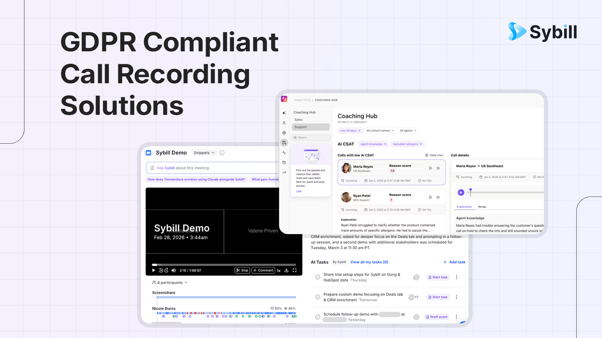Screen dimensions: 602x338
Task: Start the Share trial setup steps task
Action: (x=438, y=277)
